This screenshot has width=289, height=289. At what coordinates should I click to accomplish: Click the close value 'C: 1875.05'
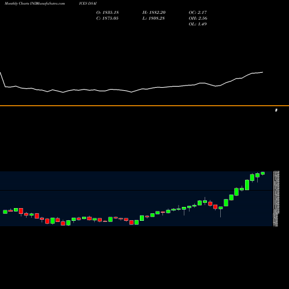108,18
